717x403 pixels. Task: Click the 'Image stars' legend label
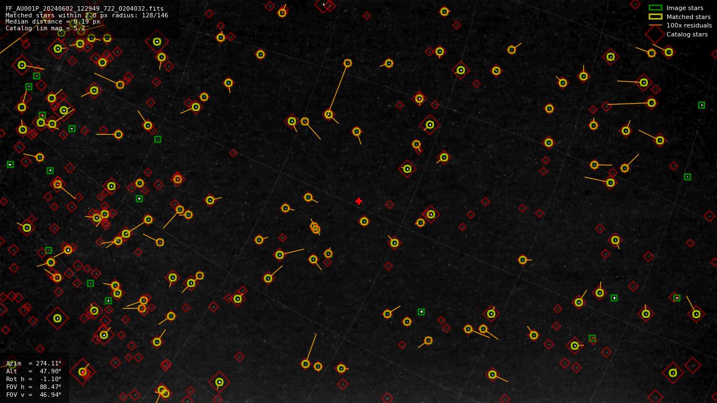pos(684,8)
